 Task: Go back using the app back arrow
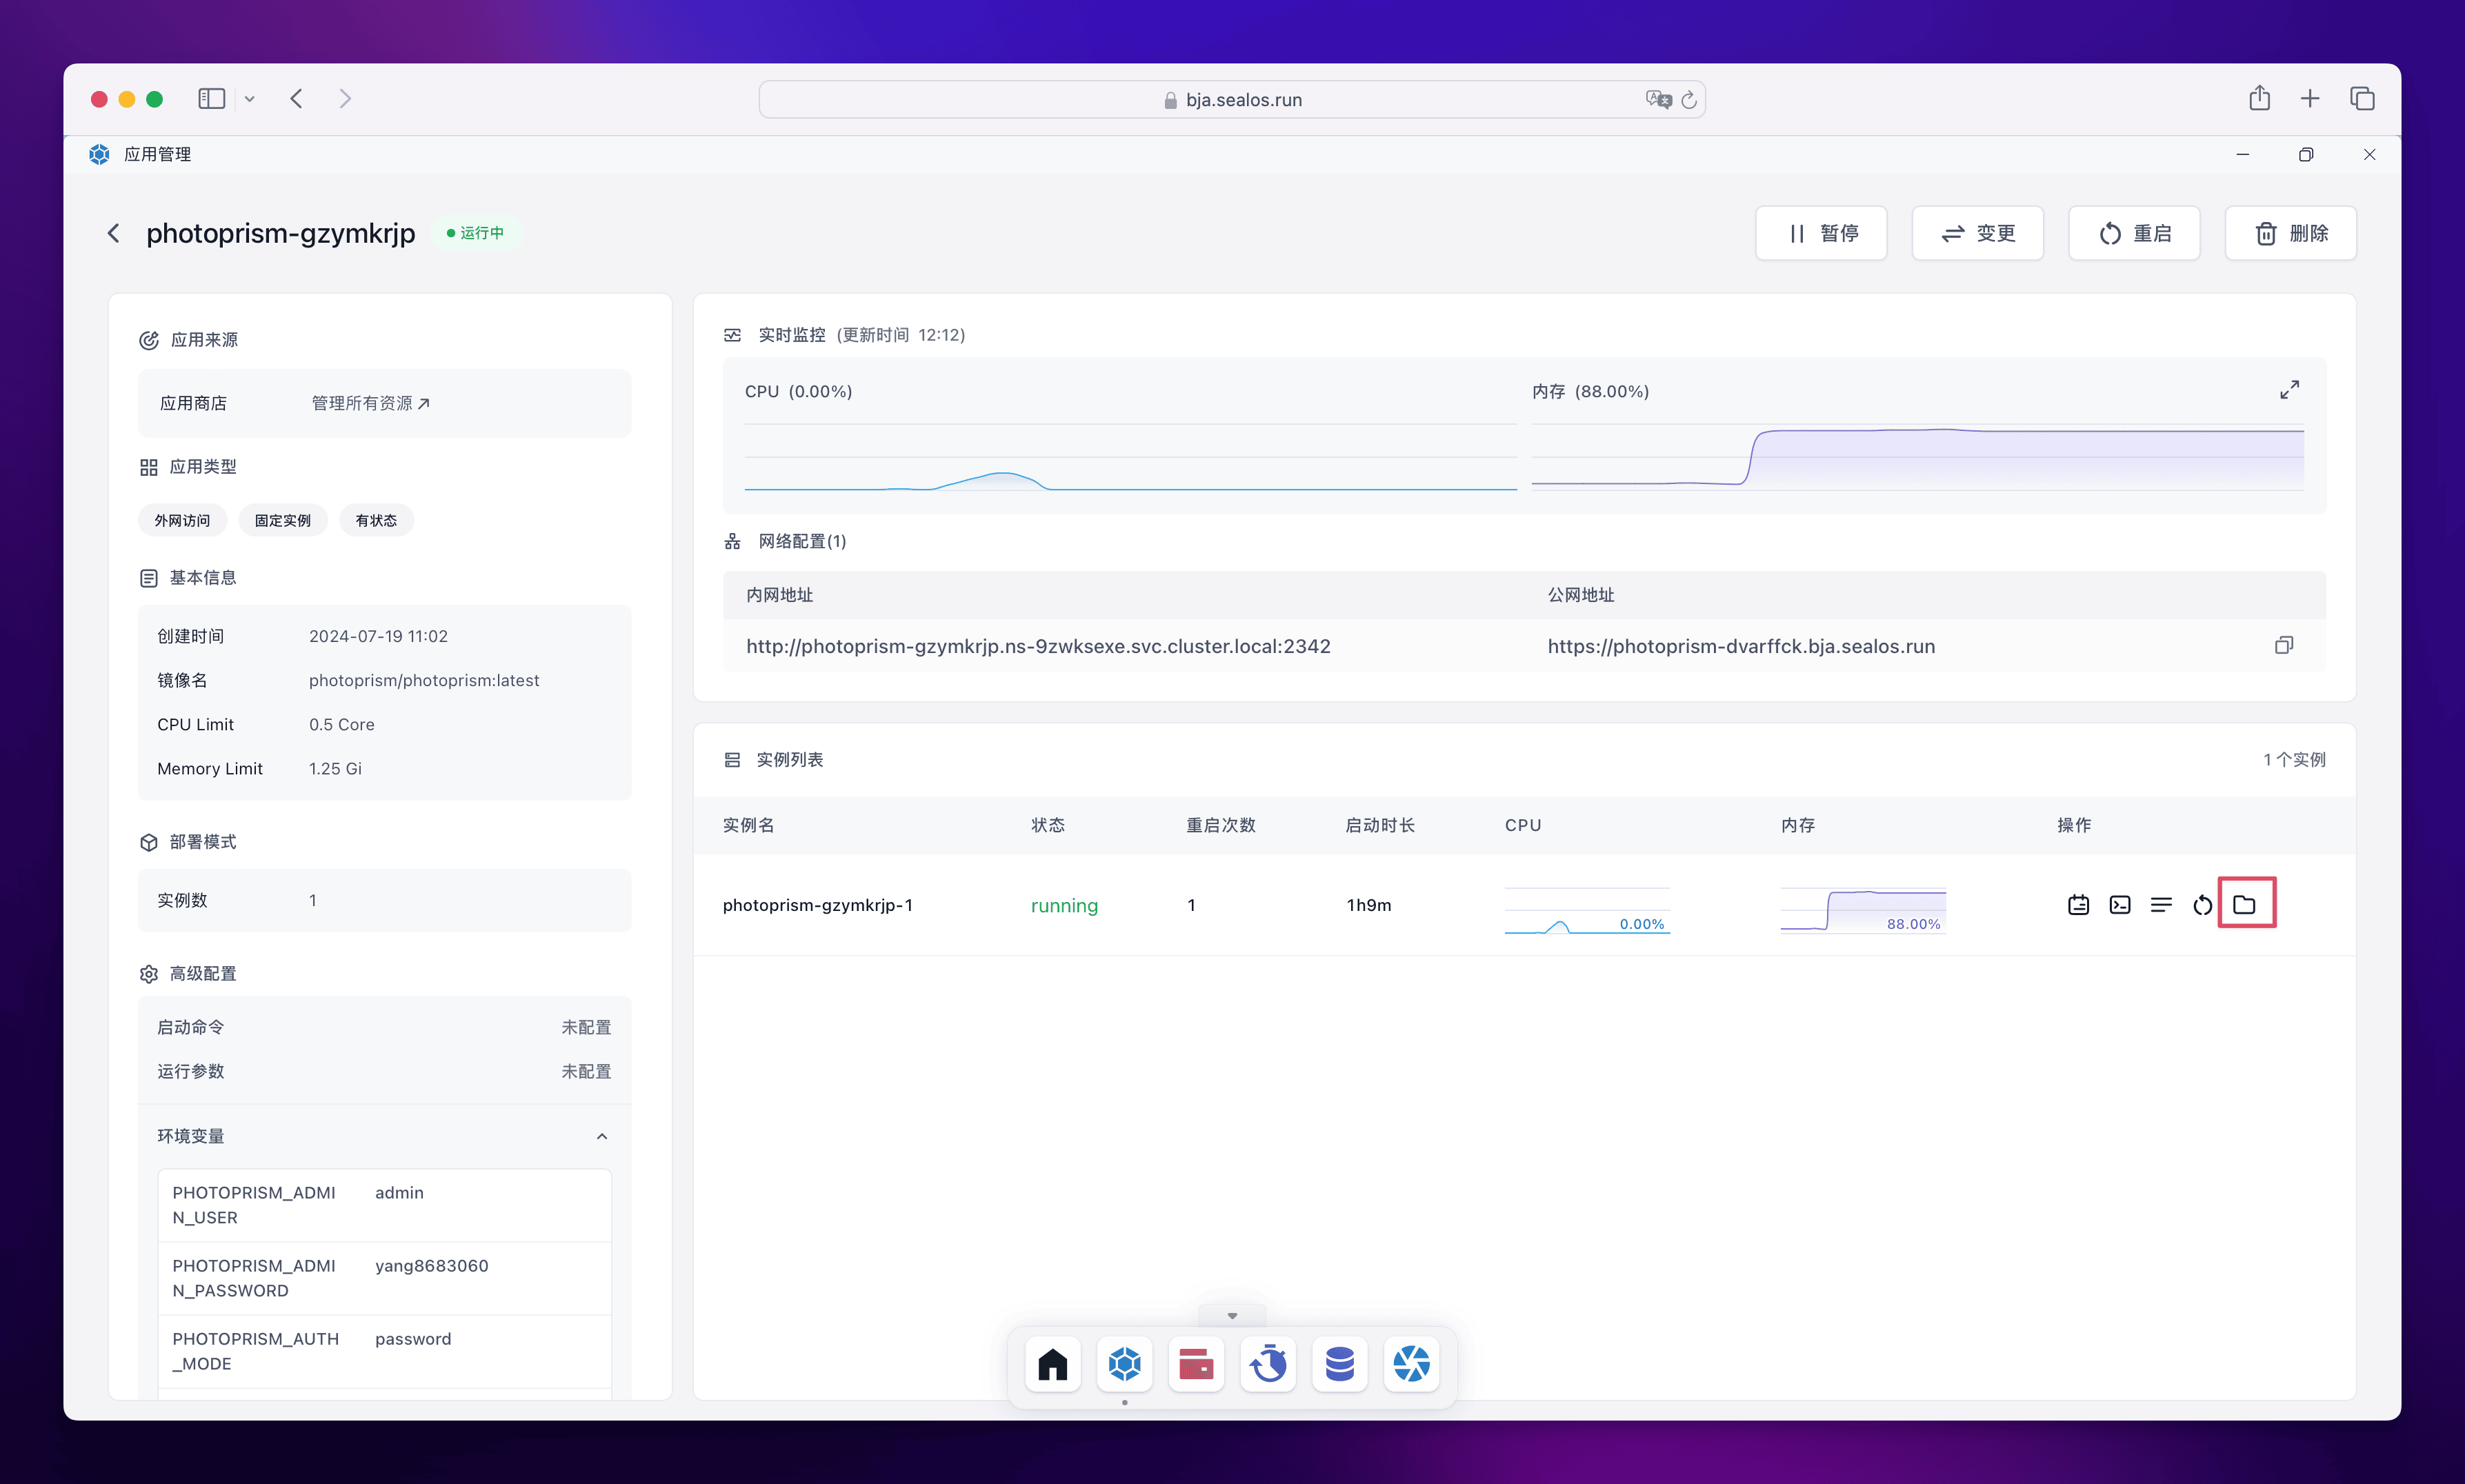pyautogui.click(x=113, y=233)
